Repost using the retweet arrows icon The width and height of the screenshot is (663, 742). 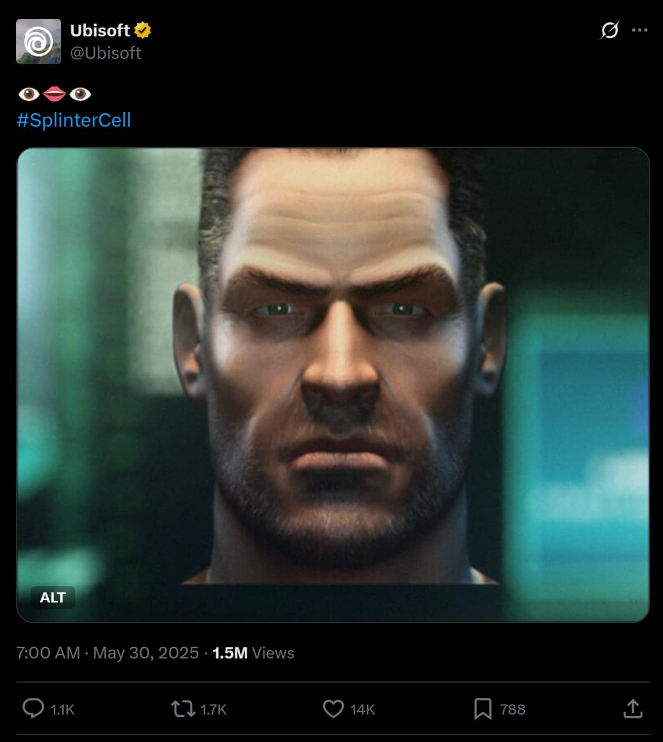tap(183, 708)
